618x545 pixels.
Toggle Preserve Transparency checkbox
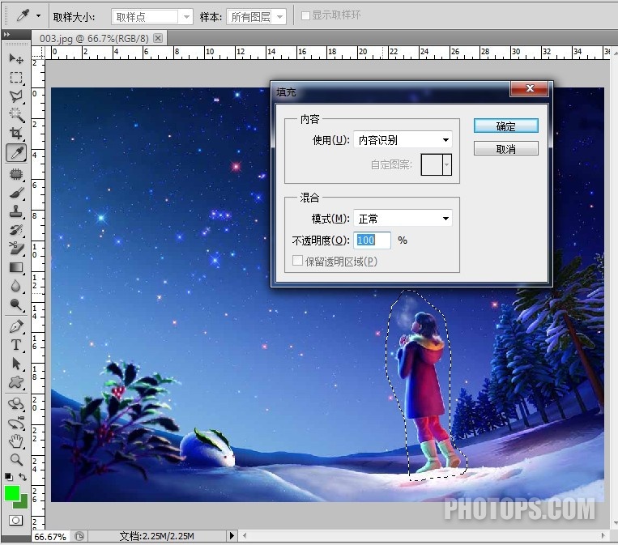point(297,261)
